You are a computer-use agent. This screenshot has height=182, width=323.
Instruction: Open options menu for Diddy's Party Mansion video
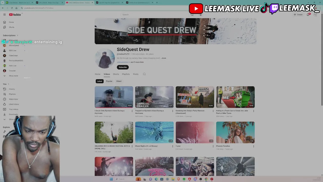tap(213, 111)
